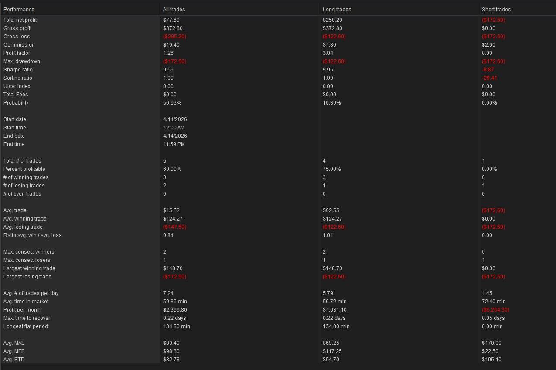This screenshot has height=370, width=556.
Task: Select the red ($5,264.30) profit per month value
Action: point(495,310)
